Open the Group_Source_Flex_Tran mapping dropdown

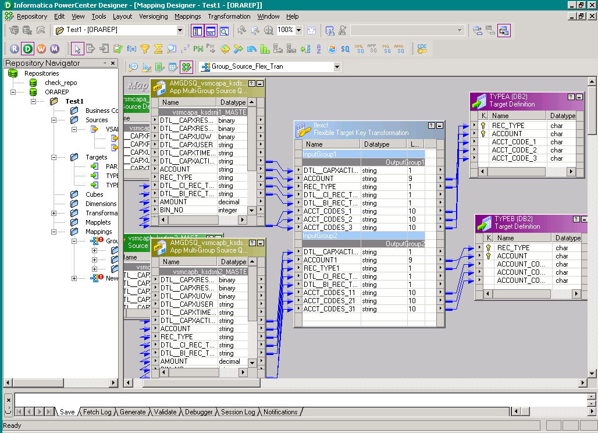(x=337, y=67)
